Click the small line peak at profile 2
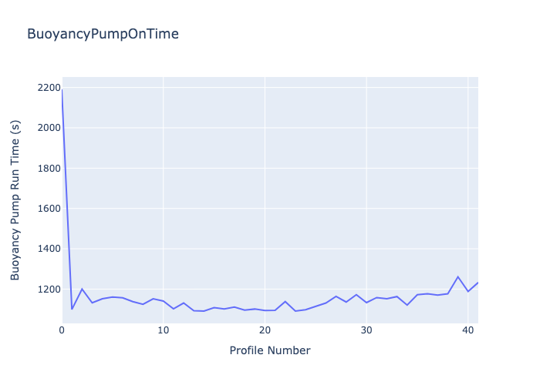 (83, 289)
